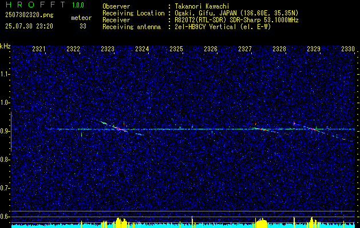Click the 25.07.30 23:20 timestamp

[29, 26]
